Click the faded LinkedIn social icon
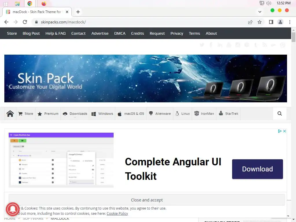The width and height of the screenshot is (296, 222). pos(220,45)
